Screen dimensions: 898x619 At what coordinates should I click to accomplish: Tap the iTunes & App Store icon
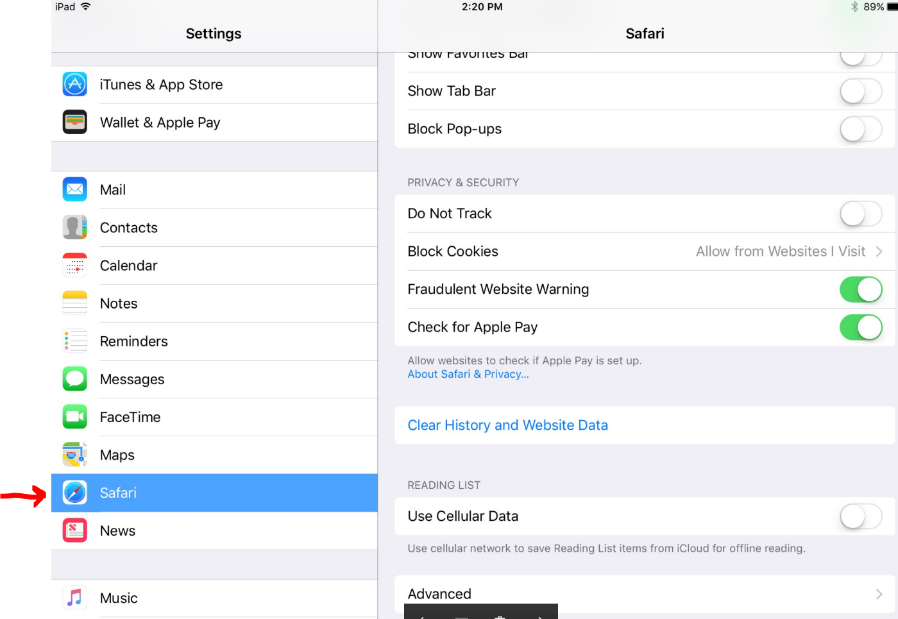click(x=75, y=85)
